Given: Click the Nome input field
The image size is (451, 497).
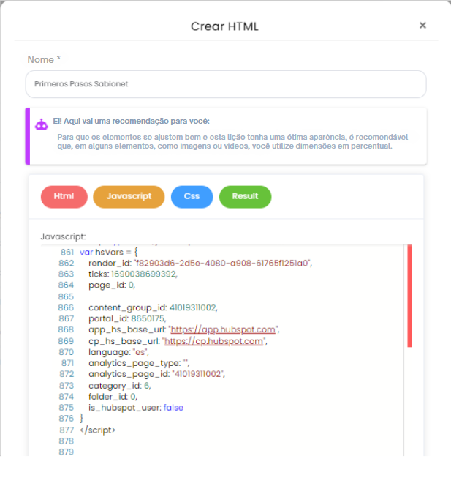Looking at the screenshot, I should pyautogui.click(x=226, y=84).
